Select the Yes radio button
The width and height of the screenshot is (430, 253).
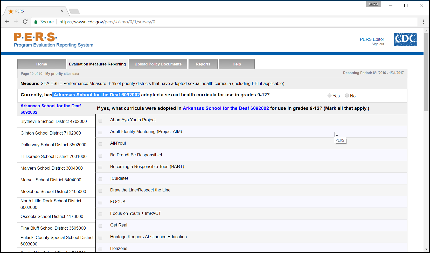tap(329, 96)
